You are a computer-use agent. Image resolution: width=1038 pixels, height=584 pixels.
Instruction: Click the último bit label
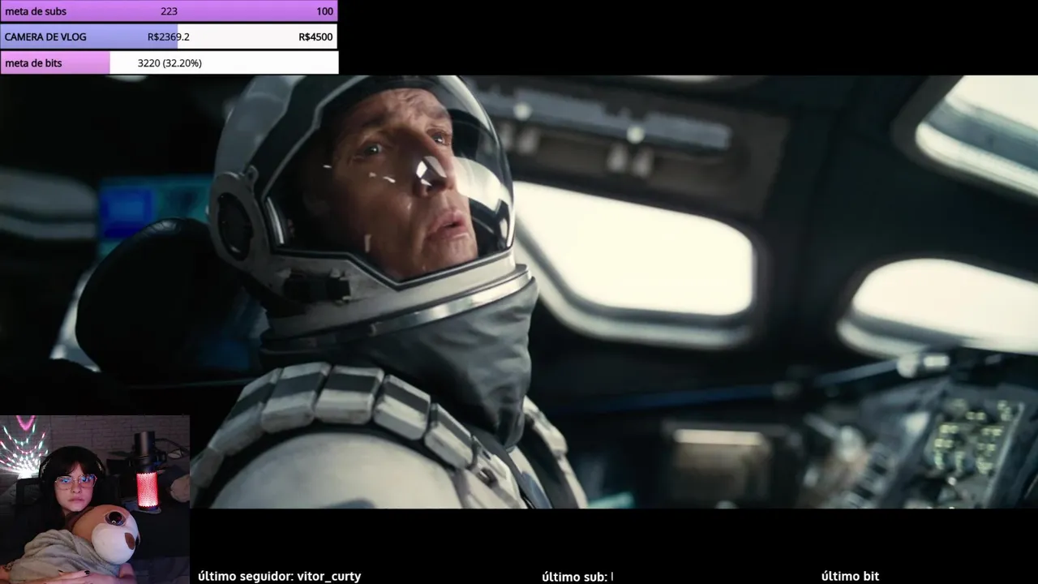pos(850,576)
